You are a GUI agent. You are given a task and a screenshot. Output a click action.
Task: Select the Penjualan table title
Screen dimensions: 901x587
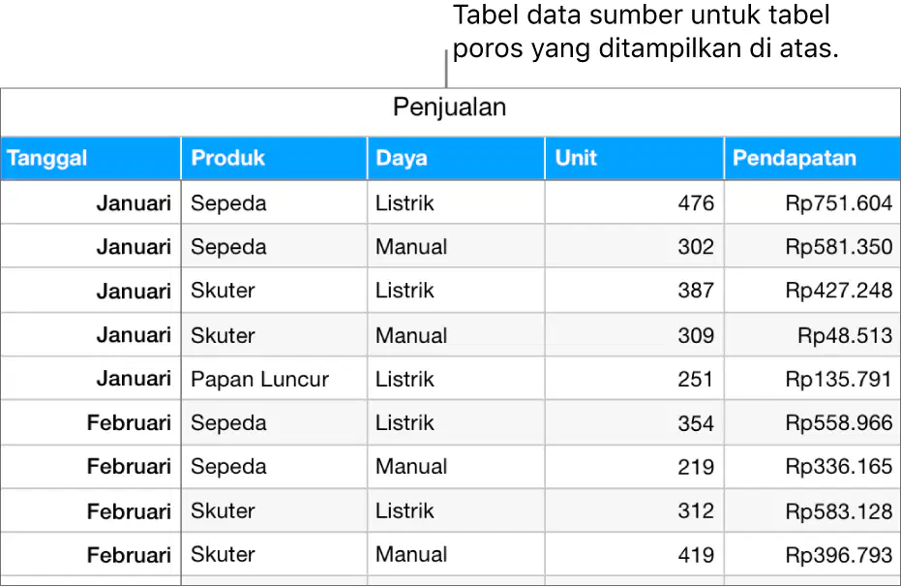coord(449,108)
